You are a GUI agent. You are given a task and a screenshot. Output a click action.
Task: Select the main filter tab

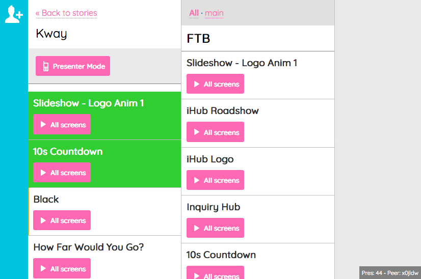(x=214, y=13)
